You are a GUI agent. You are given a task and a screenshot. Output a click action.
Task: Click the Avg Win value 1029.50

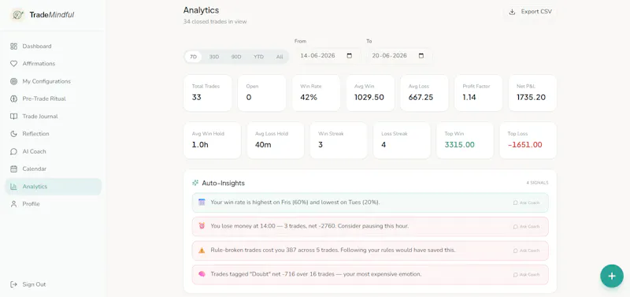pos(369,97)
